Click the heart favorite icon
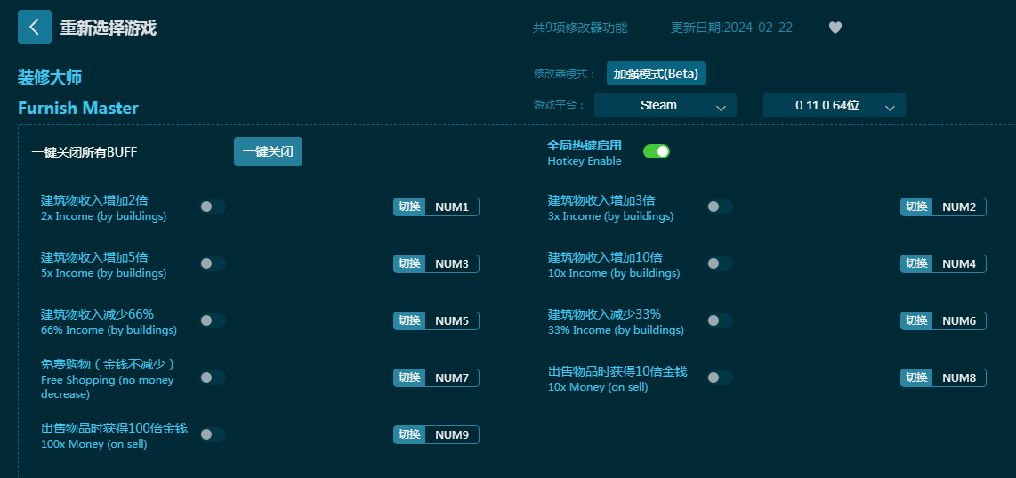Viewport: 1016px width, 478px height. (835, 28)
